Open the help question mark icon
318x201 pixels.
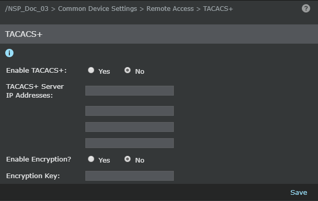coord(306,8)
